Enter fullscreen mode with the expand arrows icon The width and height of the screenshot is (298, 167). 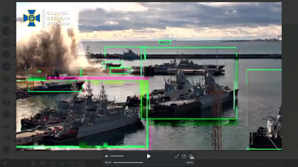[177, 156]
